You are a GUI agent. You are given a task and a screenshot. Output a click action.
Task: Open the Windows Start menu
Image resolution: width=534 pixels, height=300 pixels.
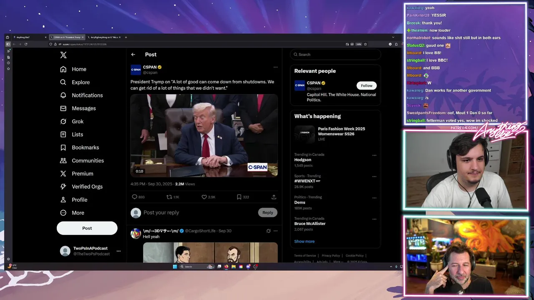(175, 267)
